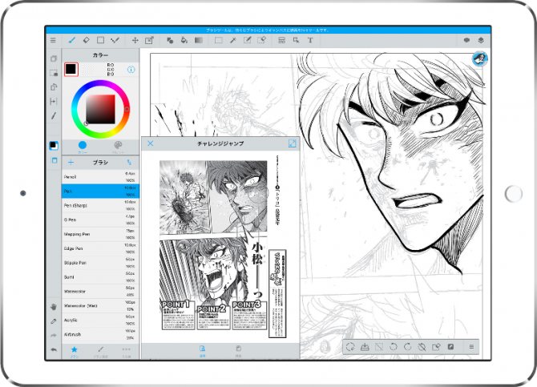Reorder brushes using sort icon

pos(129,163)
